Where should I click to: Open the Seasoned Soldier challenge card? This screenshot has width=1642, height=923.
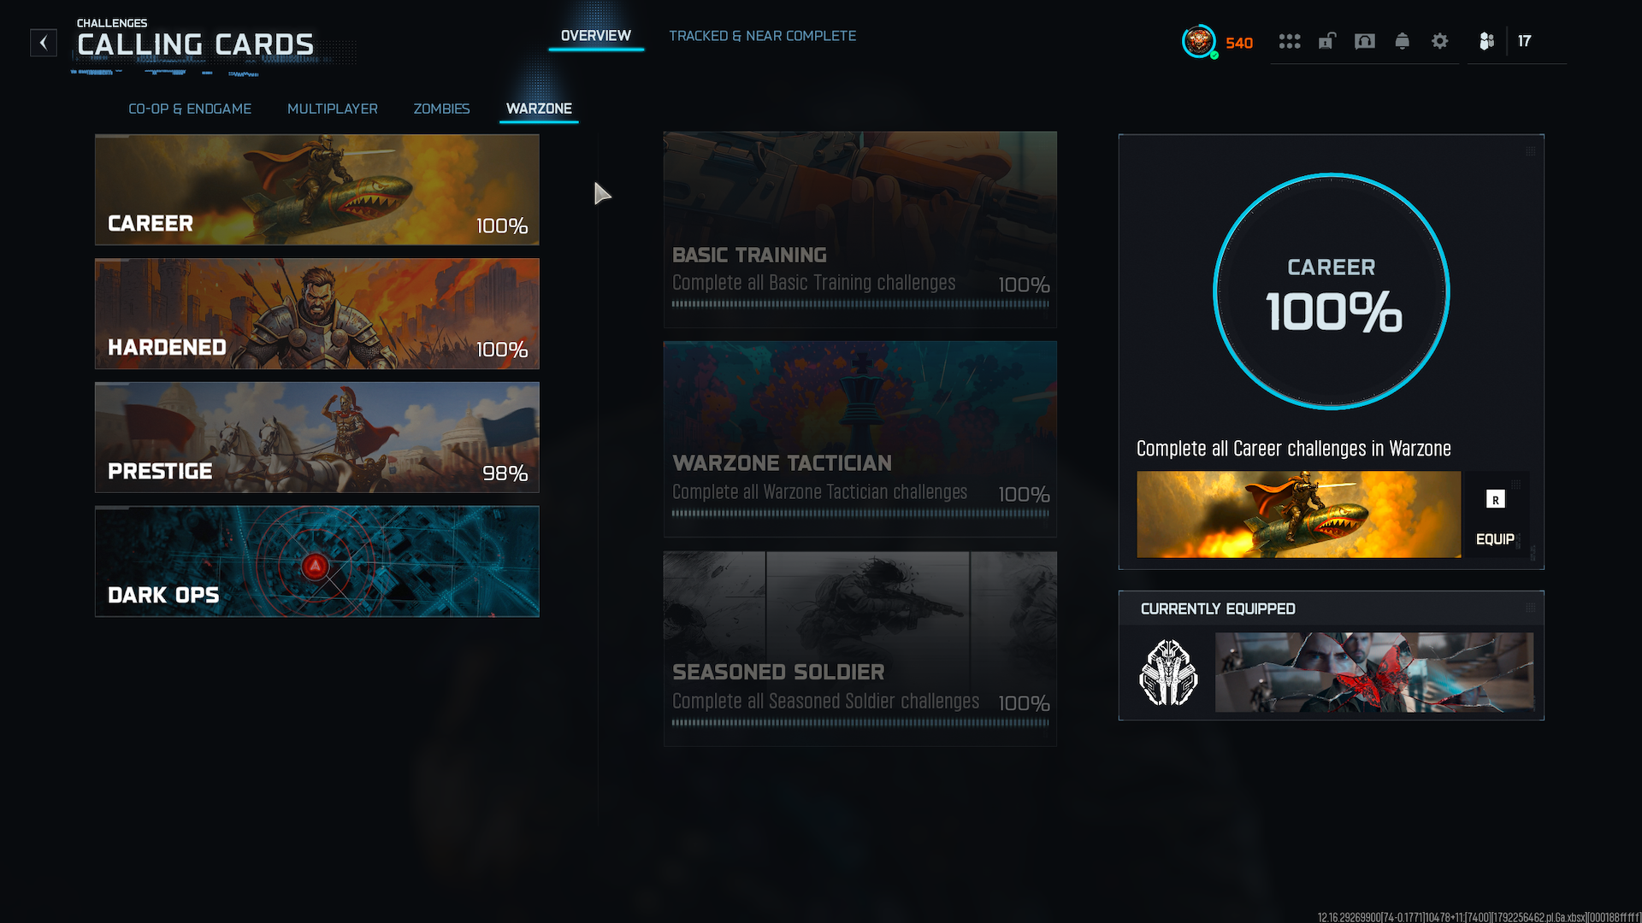(x=860, y=649)
